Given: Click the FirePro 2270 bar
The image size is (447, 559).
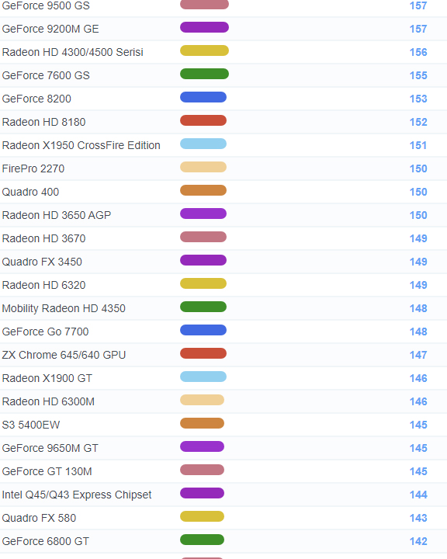Looking at the screenshot, I should click(203, 167).
